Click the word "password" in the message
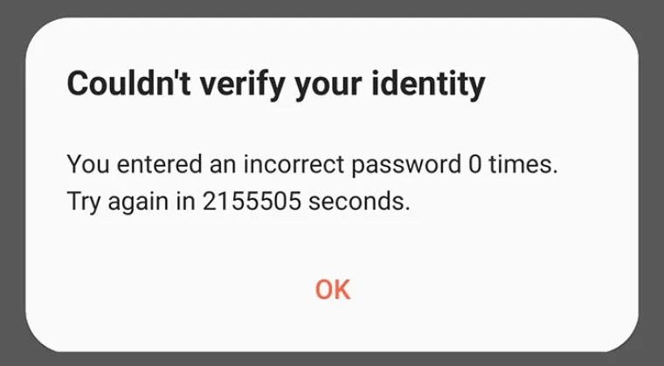The height and width of the screenshot is (366, 664). click(406, 165)
